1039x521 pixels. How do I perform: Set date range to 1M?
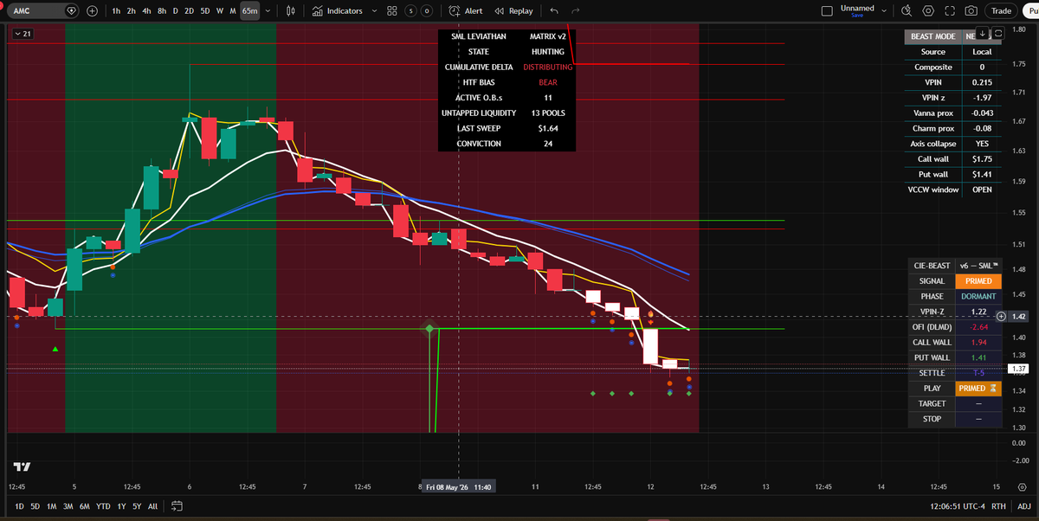(x=51, y=505)
